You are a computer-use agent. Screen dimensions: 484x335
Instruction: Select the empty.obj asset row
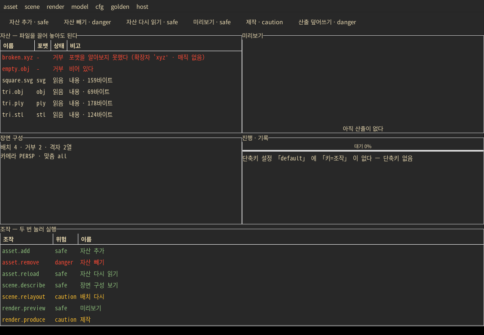(121, 69)
